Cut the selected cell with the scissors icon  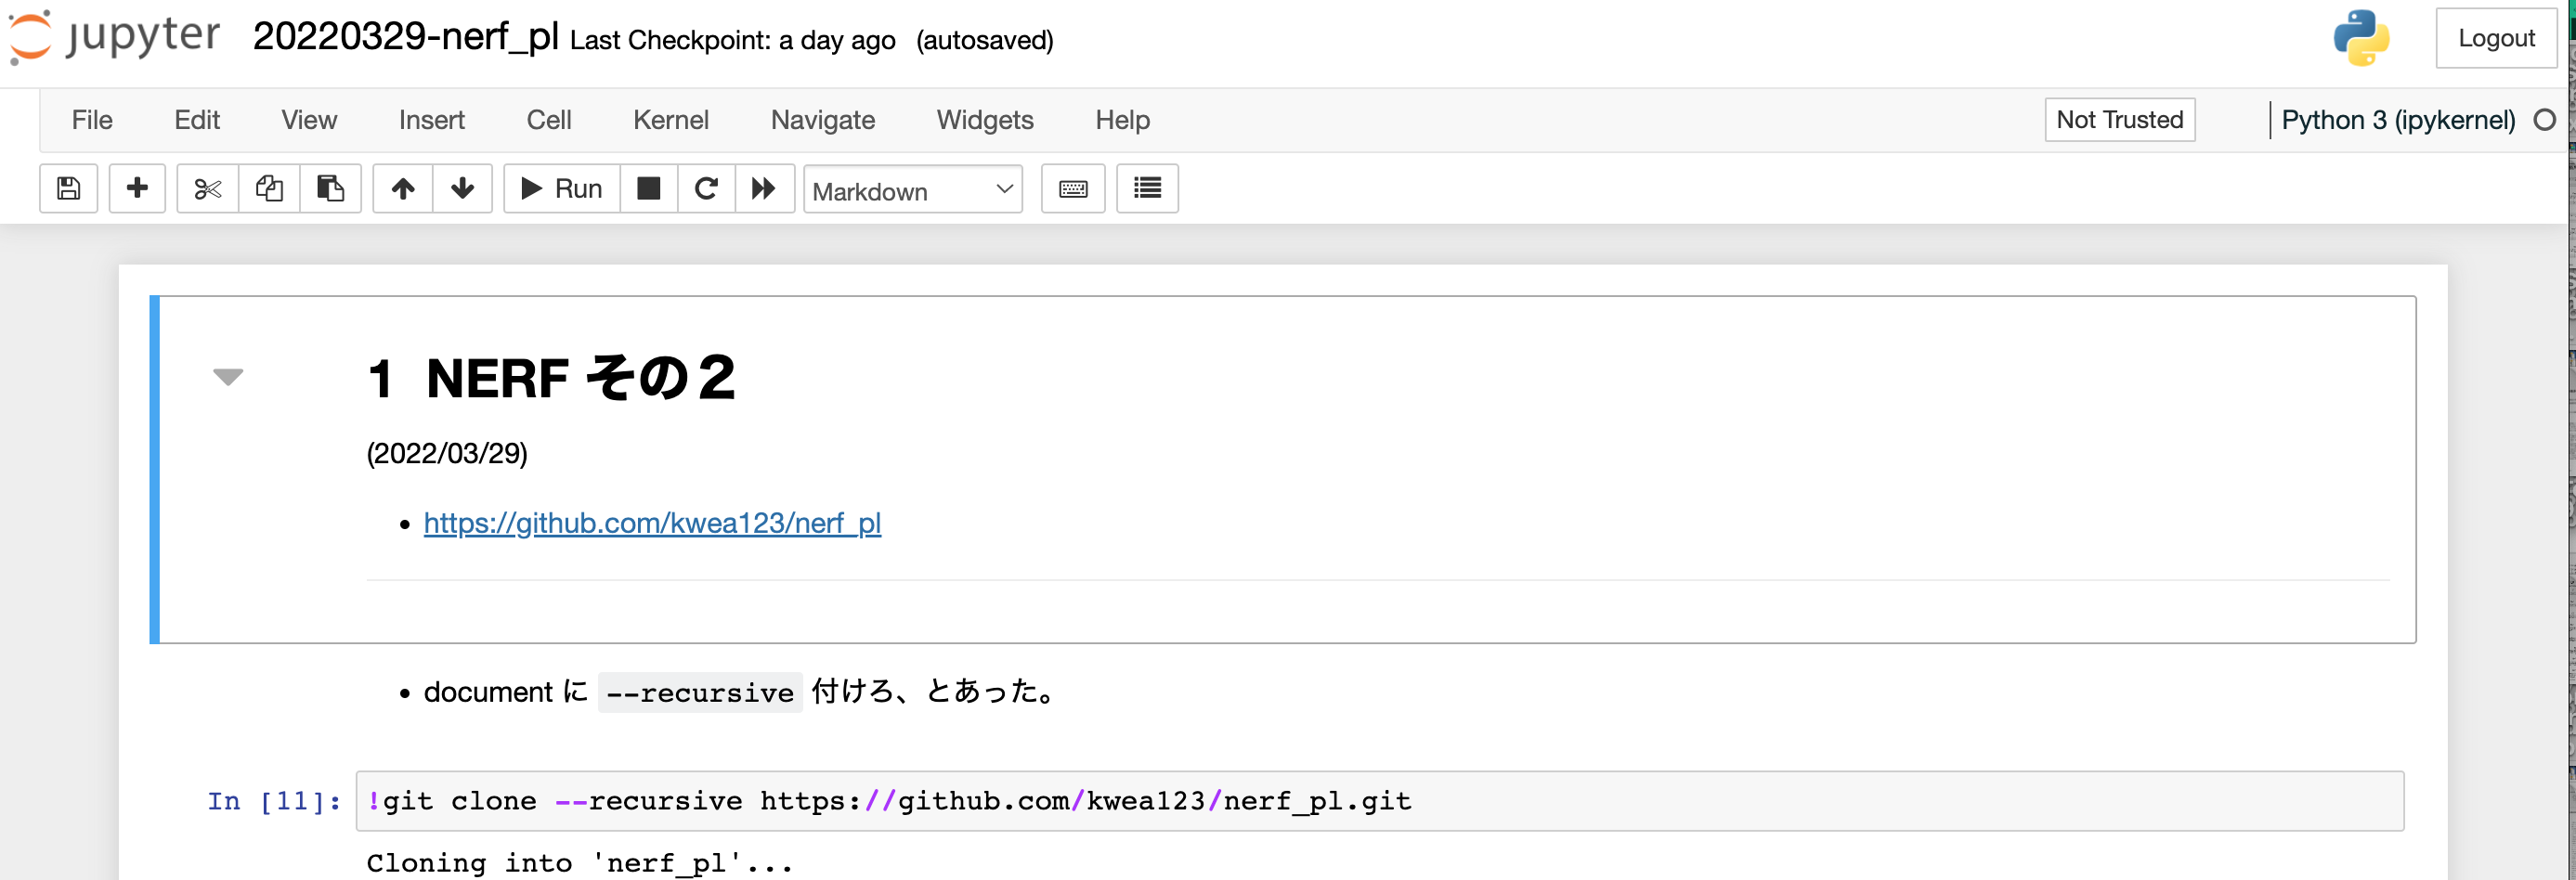[207, 188]
